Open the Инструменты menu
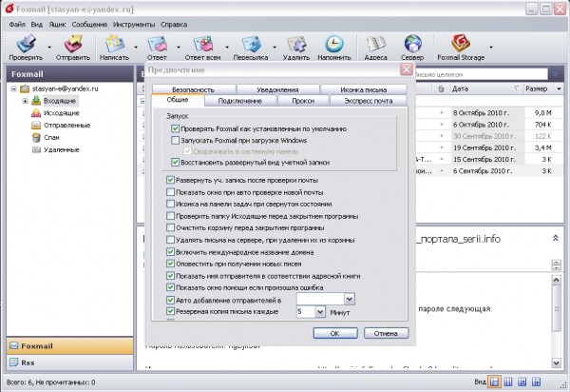This screenshot has width=570, height=392. (x=134, y=25)
